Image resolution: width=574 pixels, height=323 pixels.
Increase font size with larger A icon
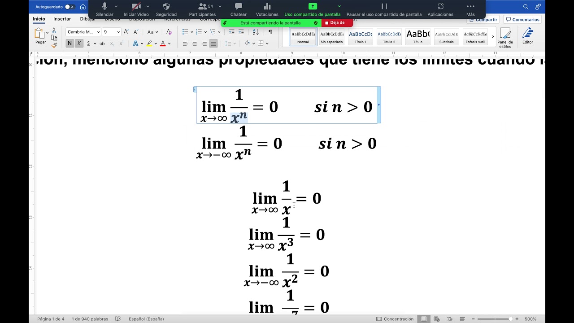pyautogui.click(x=126, y=32)
